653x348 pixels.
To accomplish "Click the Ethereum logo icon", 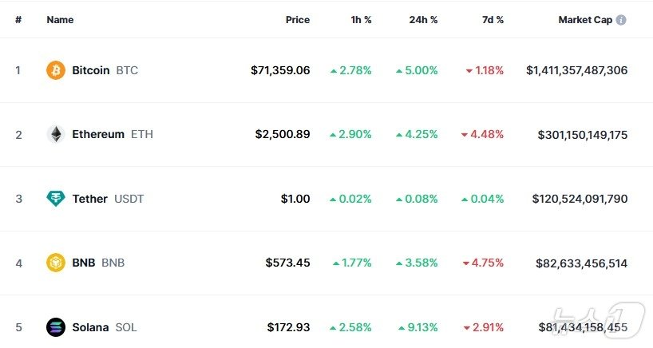I will tap(56, 134).
